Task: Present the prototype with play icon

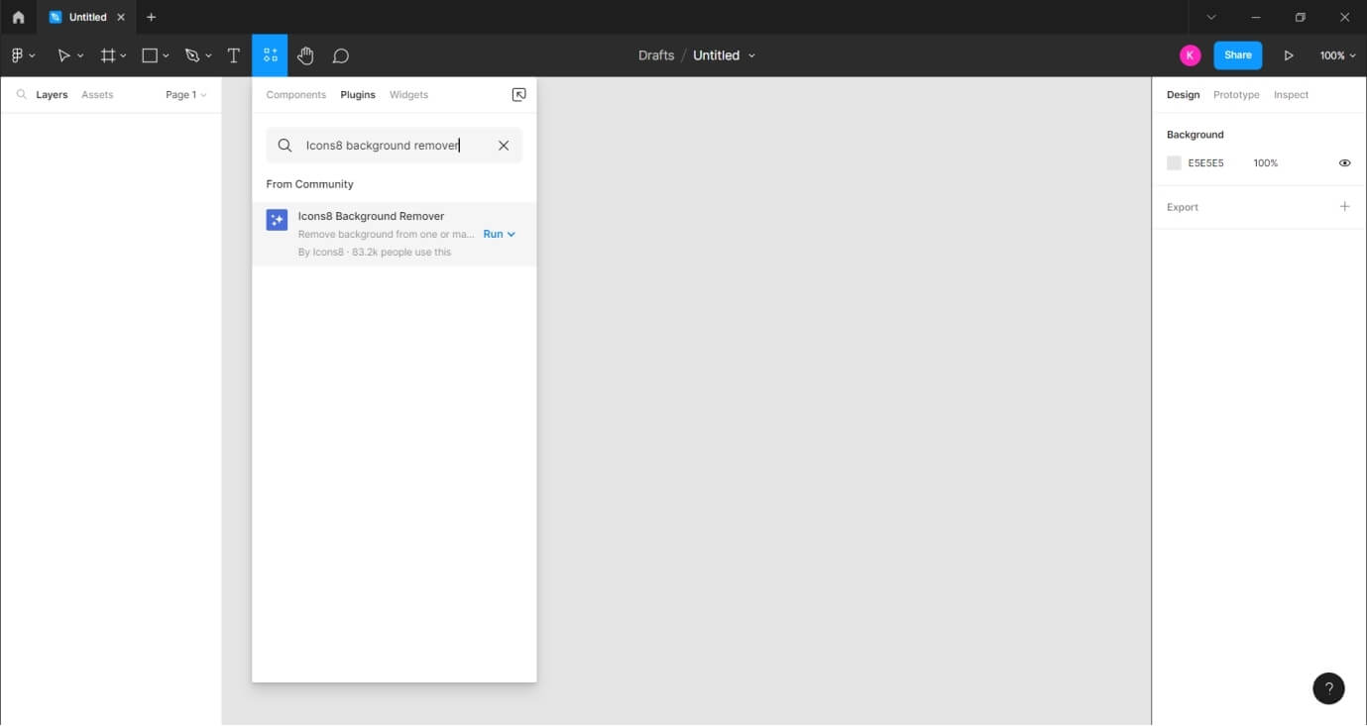Action: click(1289, 55)
